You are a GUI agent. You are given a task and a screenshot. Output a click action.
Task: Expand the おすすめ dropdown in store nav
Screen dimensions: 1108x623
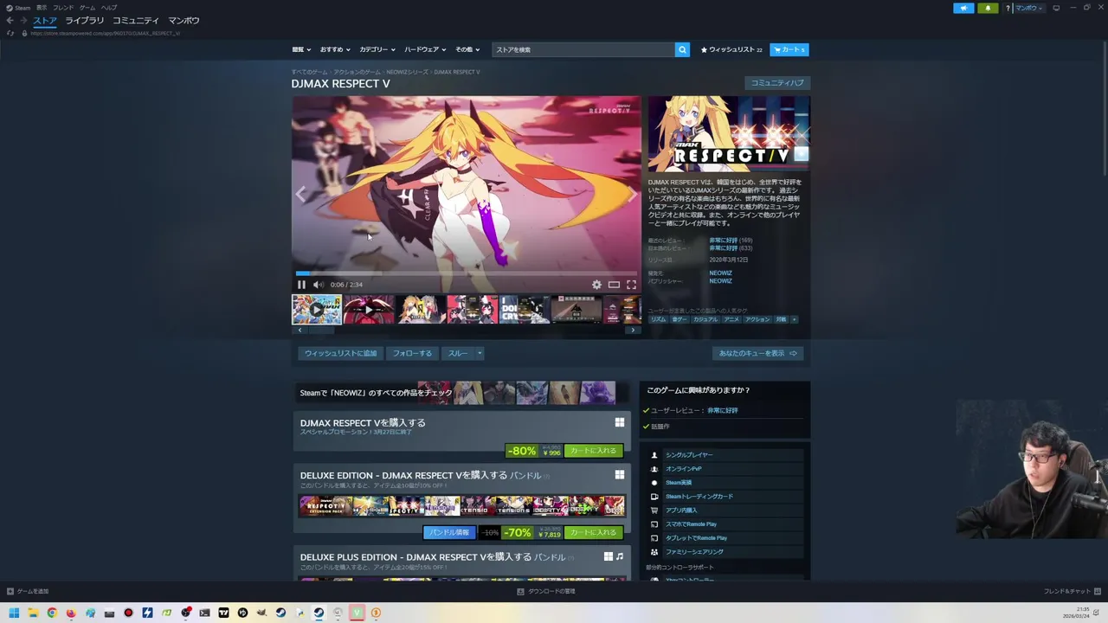(x=334, y=49)
